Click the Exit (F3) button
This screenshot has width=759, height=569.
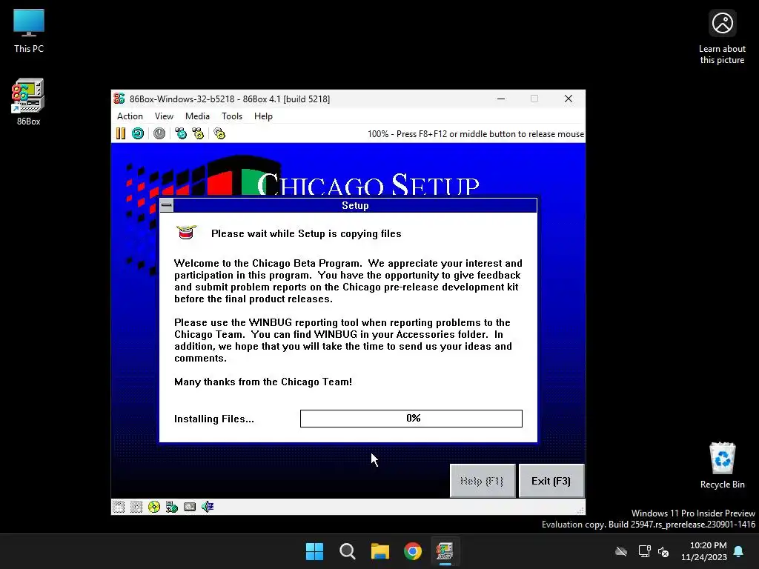pos(551,481)
